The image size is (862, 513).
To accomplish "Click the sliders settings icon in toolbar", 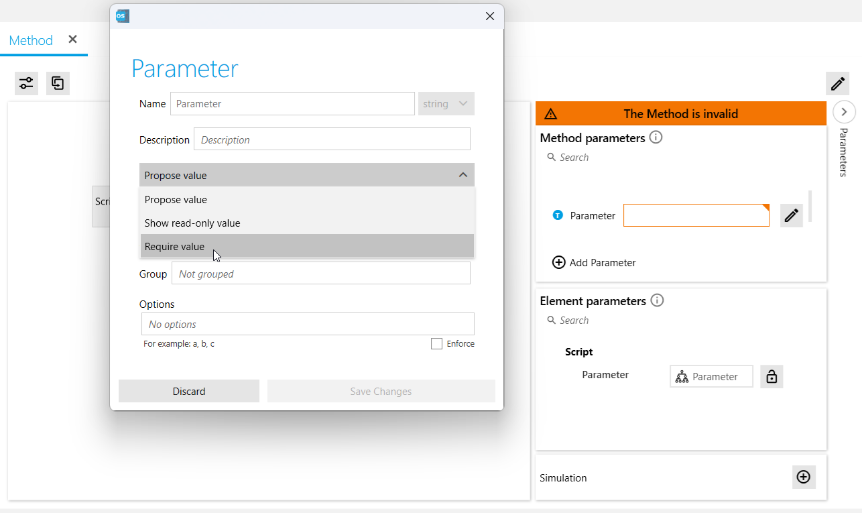I will point(26,83).
